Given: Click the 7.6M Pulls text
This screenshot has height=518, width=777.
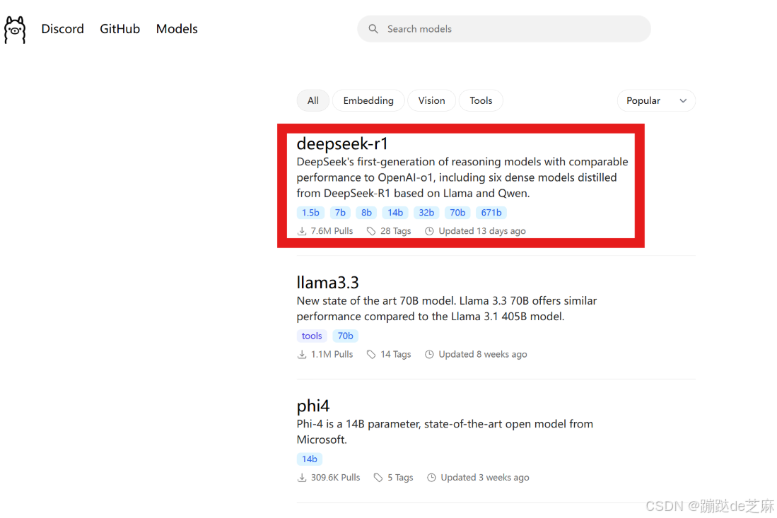Looking at the screenshot, I should (332, 231).
